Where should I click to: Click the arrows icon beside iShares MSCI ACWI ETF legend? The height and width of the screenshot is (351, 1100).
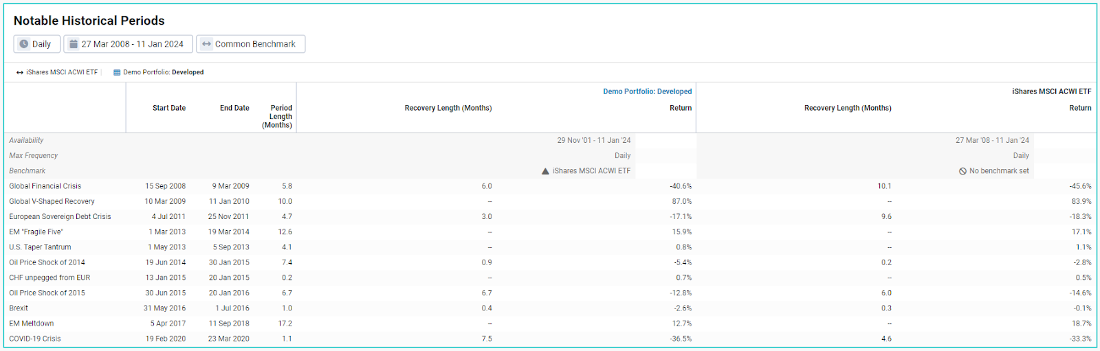click(20, 72)
